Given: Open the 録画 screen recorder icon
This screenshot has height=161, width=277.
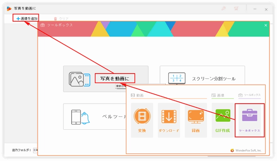Looking at the screenshot, I should pyautogui.click(x=195, y=117).
